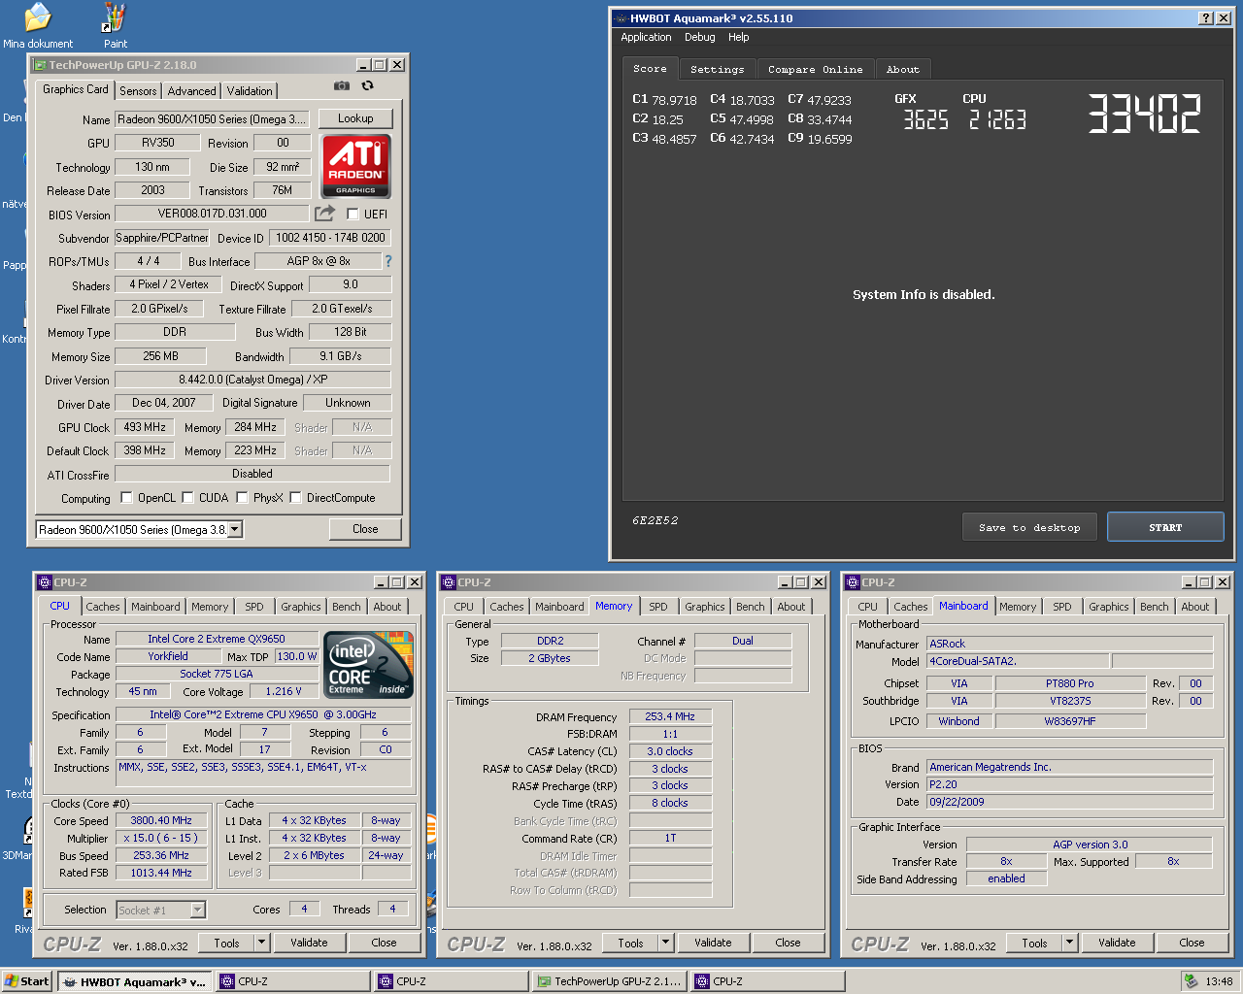The height and width of the screenshot is (994, 1243).
Task: Open Mina dokument desktop icon
Action: (x=37, y=25)
